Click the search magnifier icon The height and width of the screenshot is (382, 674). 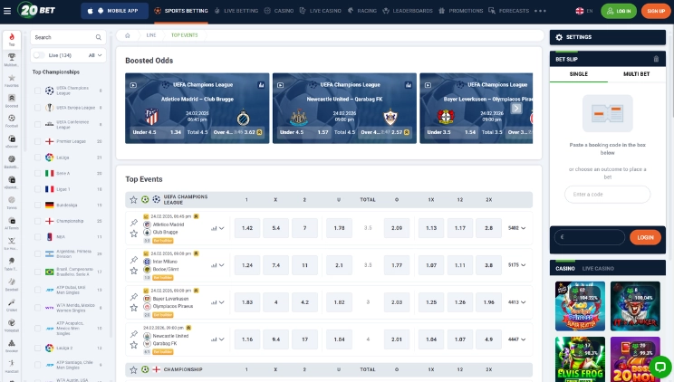(x=99, y=37)
